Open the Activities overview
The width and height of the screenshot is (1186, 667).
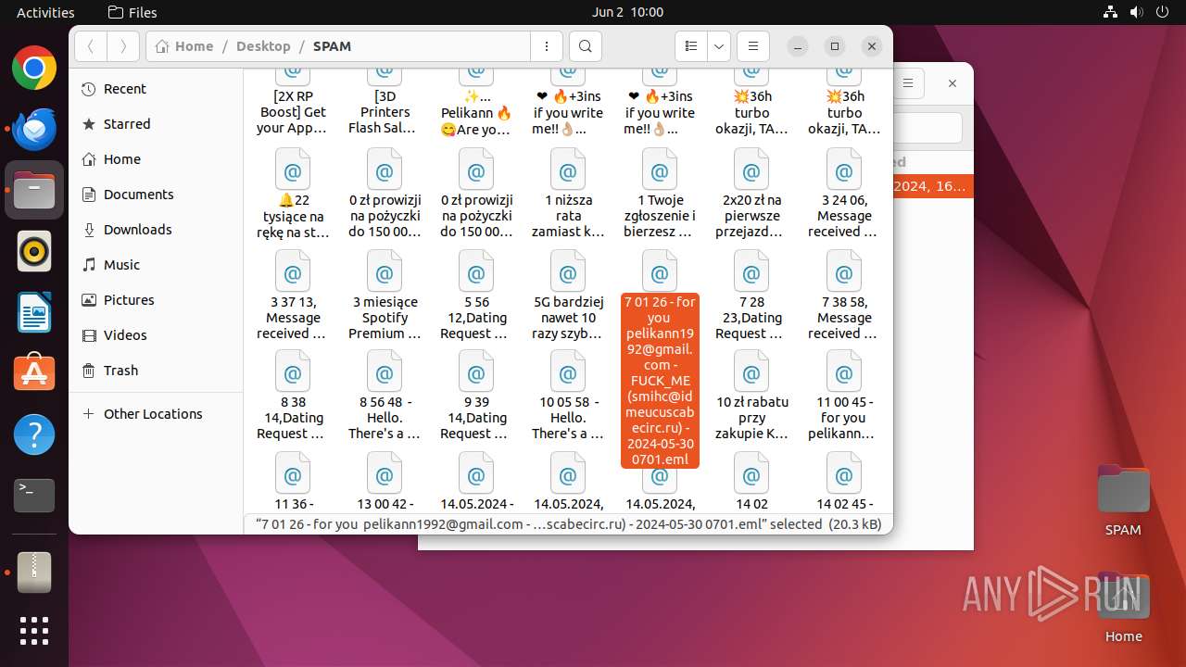(45, 12)
